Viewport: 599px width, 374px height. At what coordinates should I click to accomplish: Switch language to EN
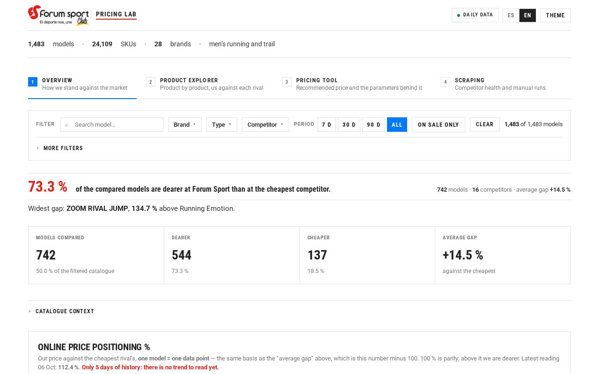tap(527, 15)
